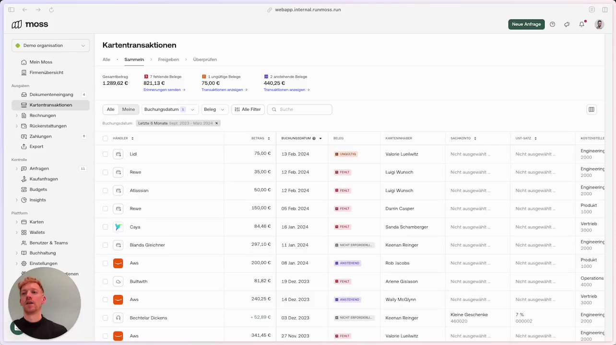Remove the Letzte 6 Monate filter chip
This screenshot has width=616, height=345.
coord(216,123)
